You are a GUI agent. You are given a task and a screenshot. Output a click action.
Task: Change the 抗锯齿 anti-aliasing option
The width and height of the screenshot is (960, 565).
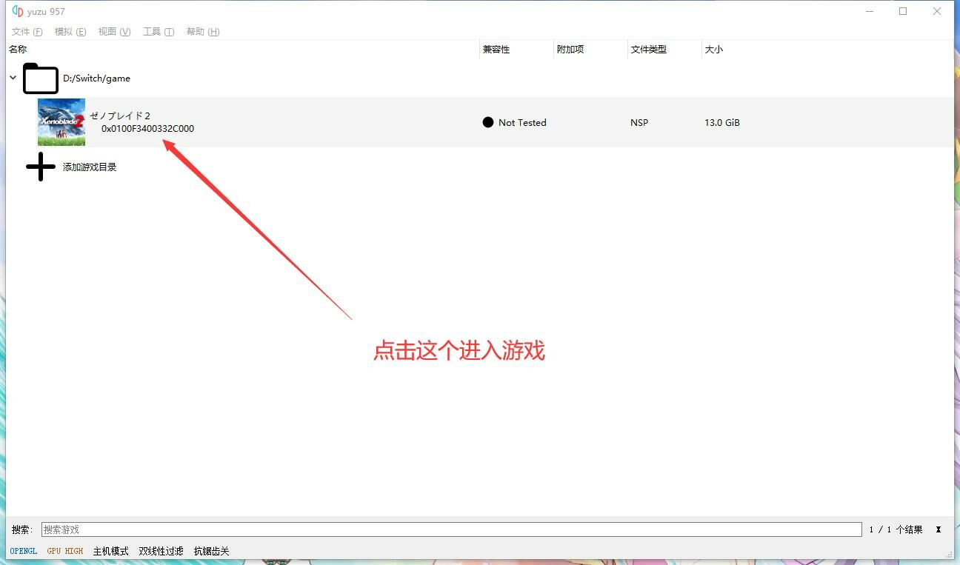[x=211, y=551]
